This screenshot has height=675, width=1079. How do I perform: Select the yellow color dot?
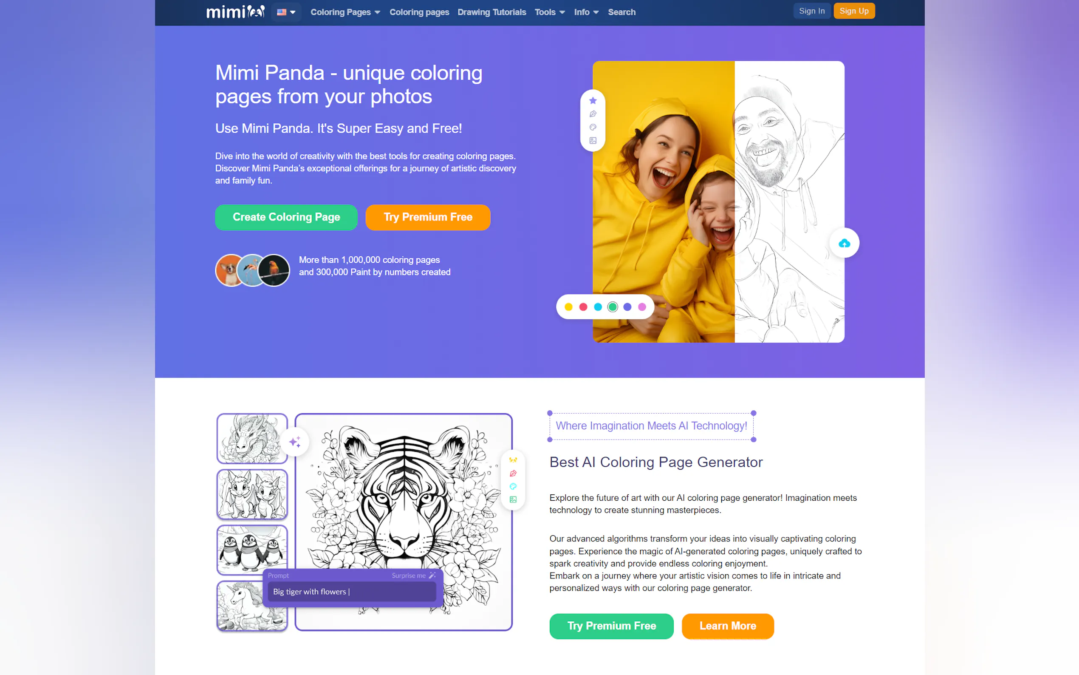coord(568,307)
